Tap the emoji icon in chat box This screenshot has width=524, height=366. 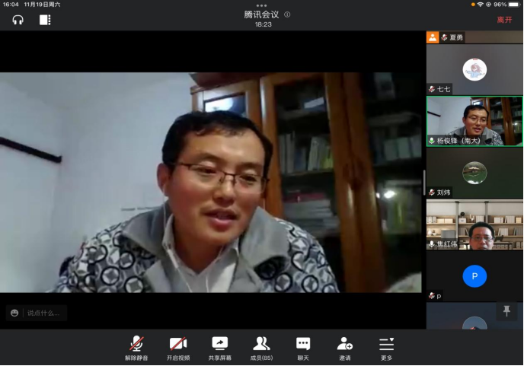coord(14,313)
